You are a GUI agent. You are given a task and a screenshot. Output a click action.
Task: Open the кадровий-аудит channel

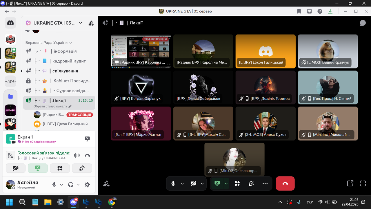[x=59, y=61]
